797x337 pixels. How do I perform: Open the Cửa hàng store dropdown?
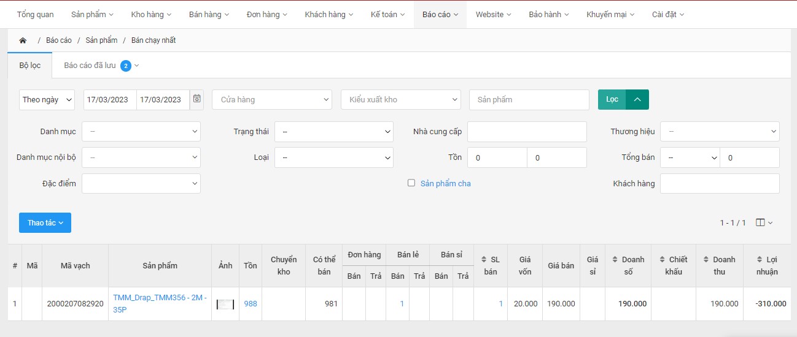[271, 99]
